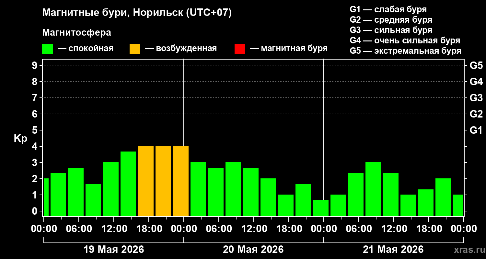Click the middle orange Kp 4 bar
This screenshot has width=486, height=259.
(163, 181)
